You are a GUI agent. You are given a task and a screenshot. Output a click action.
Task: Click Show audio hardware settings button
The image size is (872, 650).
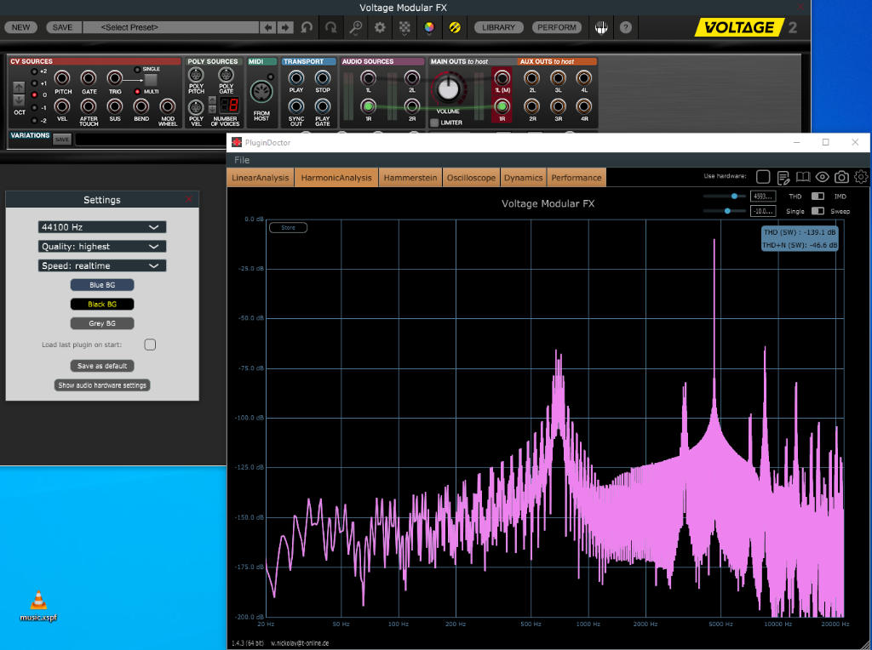(x=102, y=385)
